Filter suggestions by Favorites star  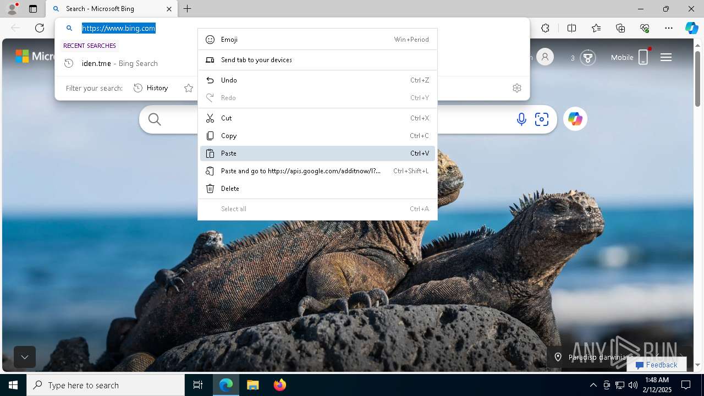coord(189,88)
